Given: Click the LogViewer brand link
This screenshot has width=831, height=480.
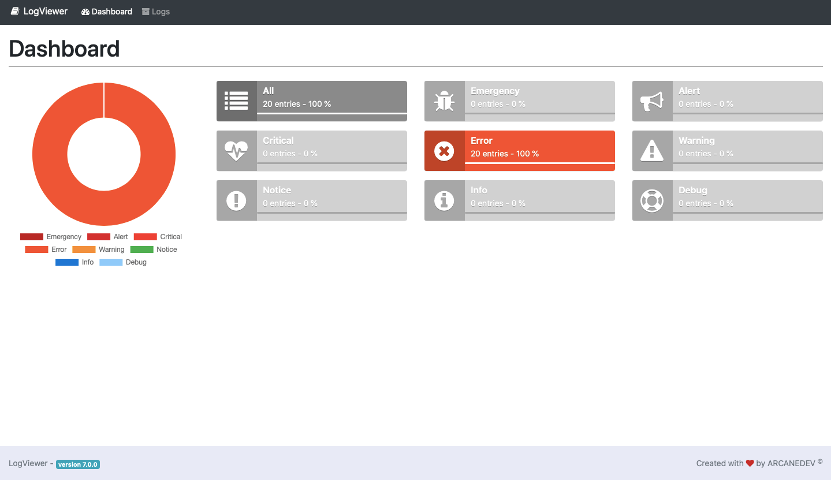Looking at the screenshot, I should click(39, 12).
